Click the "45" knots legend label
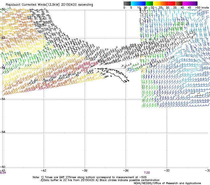 tap(189, 8)
